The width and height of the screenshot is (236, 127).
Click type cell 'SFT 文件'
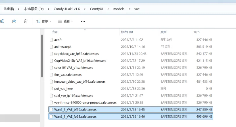(x=166, y=39)
